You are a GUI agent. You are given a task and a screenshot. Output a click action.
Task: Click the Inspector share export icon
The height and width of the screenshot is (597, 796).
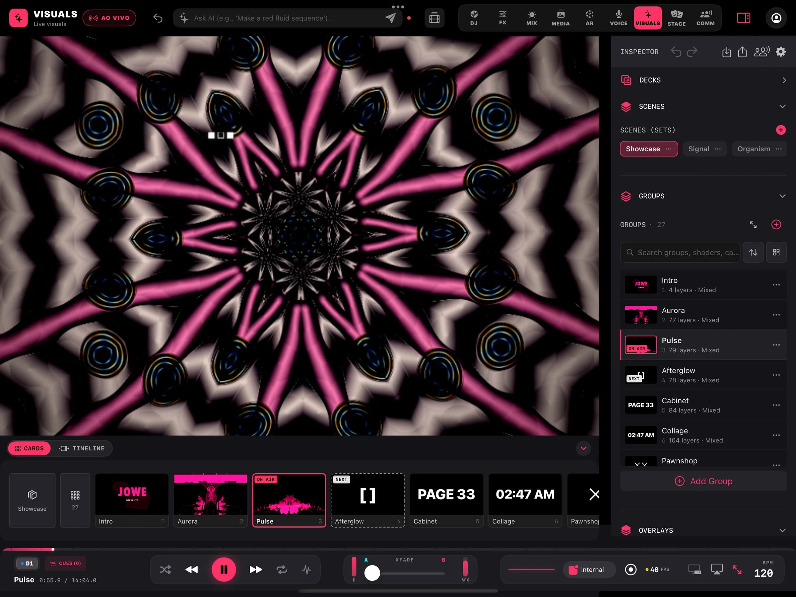[x=742, y=52]
